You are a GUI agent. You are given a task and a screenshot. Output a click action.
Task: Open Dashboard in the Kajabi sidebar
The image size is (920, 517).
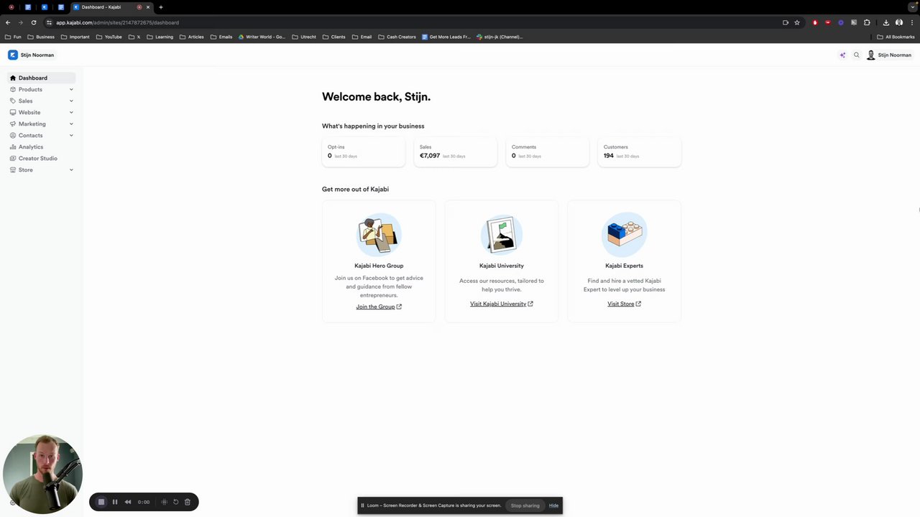[42, 78]
